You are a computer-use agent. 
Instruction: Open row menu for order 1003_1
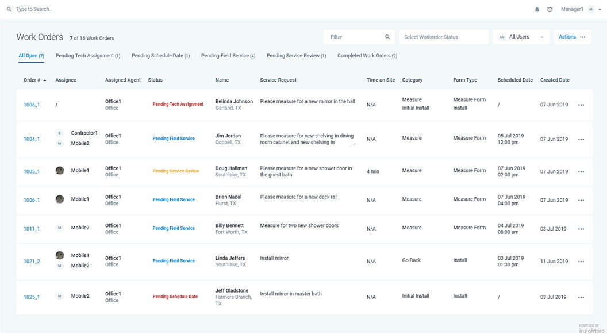click(x=581, y=105)
